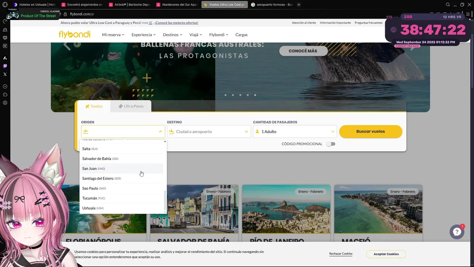Click the origin plane takeoff icon
Image resolution: width=474 pixels, height=267 pixels.
click(x=86, y=131)
